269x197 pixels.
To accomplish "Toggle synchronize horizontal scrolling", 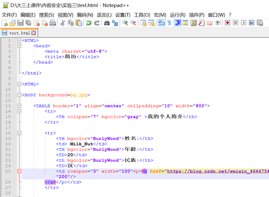I will [151, 23].
